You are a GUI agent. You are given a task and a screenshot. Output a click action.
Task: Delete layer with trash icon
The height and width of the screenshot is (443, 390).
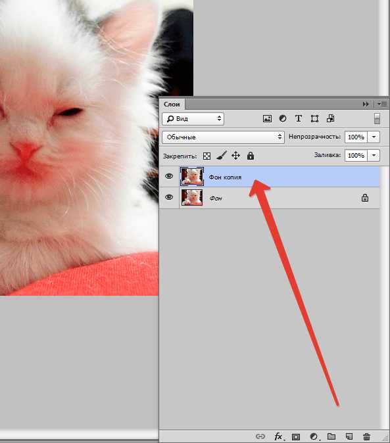tap(366, 436)
